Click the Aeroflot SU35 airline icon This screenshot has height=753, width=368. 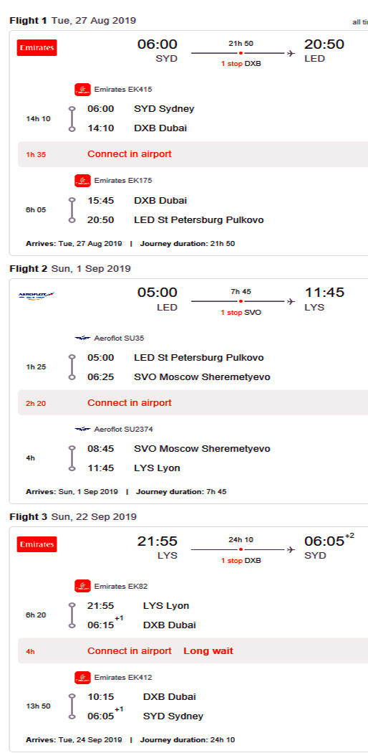[x=82, y=338]
